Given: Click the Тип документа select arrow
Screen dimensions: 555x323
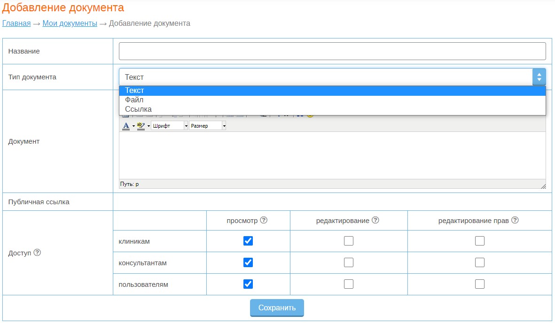Looking at the screenshot, I should coord(539,77).
